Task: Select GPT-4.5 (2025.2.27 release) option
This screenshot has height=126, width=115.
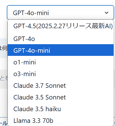Action: point(61,26)
